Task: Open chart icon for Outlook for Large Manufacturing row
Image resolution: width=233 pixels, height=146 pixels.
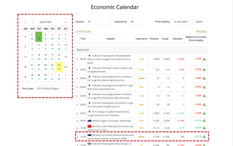Action: (204, 87)
